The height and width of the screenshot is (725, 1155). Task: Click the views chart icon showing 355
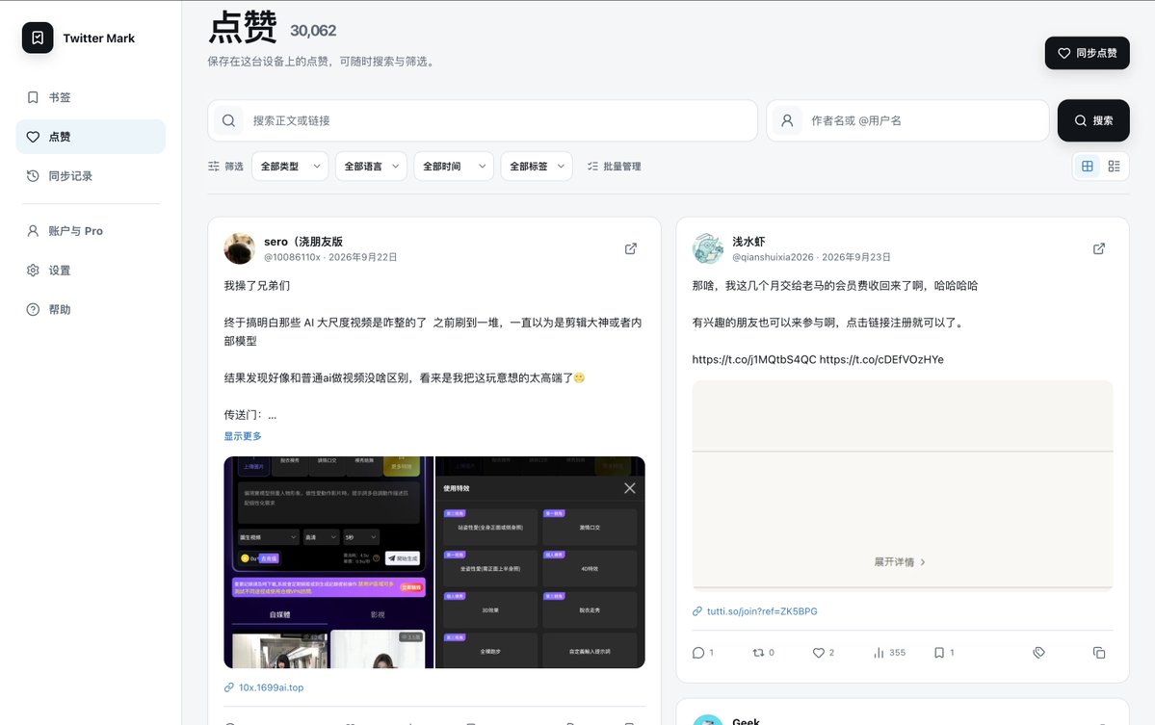(x=879, y=653)
